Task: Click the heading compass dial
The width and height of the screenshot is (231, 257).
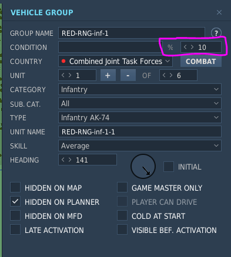Action: pos(143,166)
